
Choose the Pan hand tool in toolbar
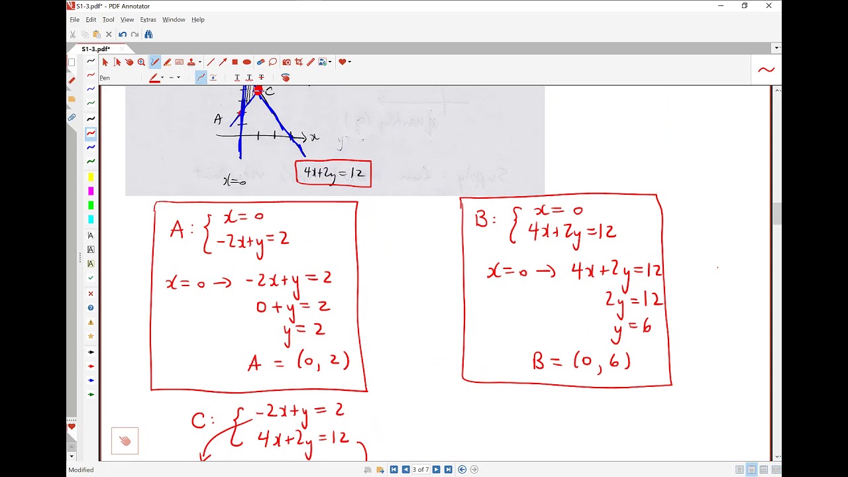click(x=129, y=62)
